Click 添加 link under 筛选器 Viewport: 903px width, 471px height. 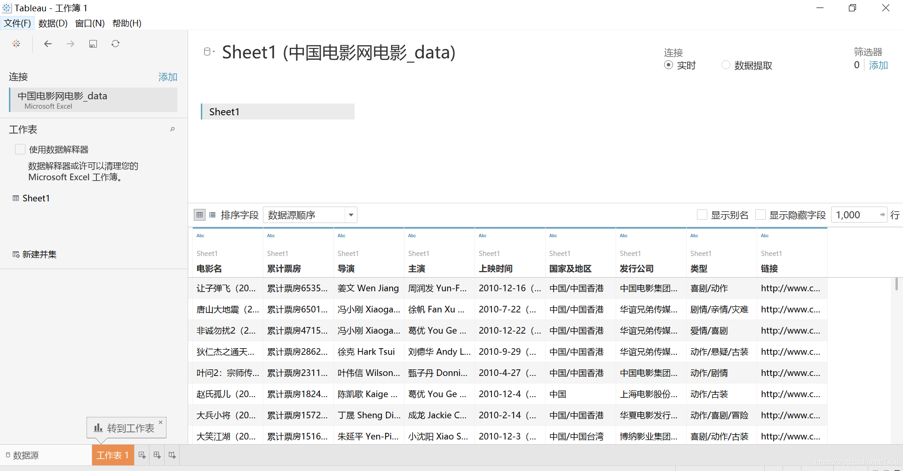coord(878,65)
